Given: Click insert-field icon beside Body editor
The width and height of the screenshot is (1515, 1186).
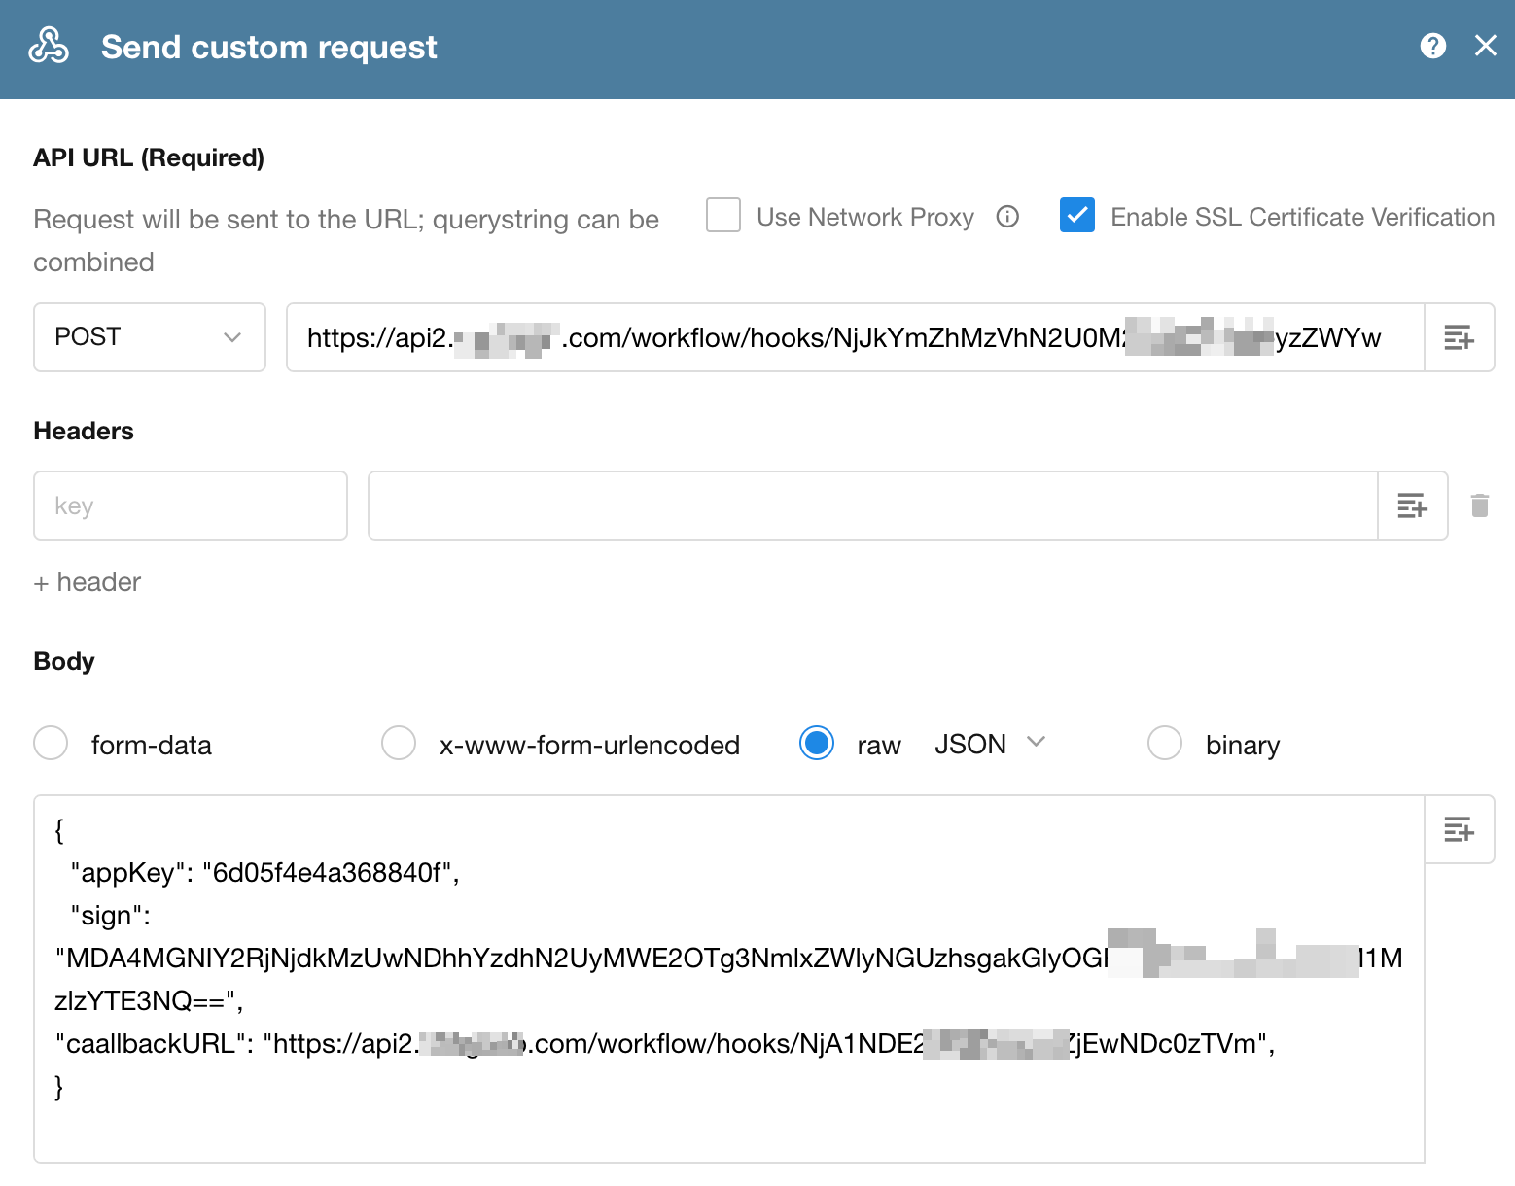Looking at the screenshot, I should (1459, 829).
